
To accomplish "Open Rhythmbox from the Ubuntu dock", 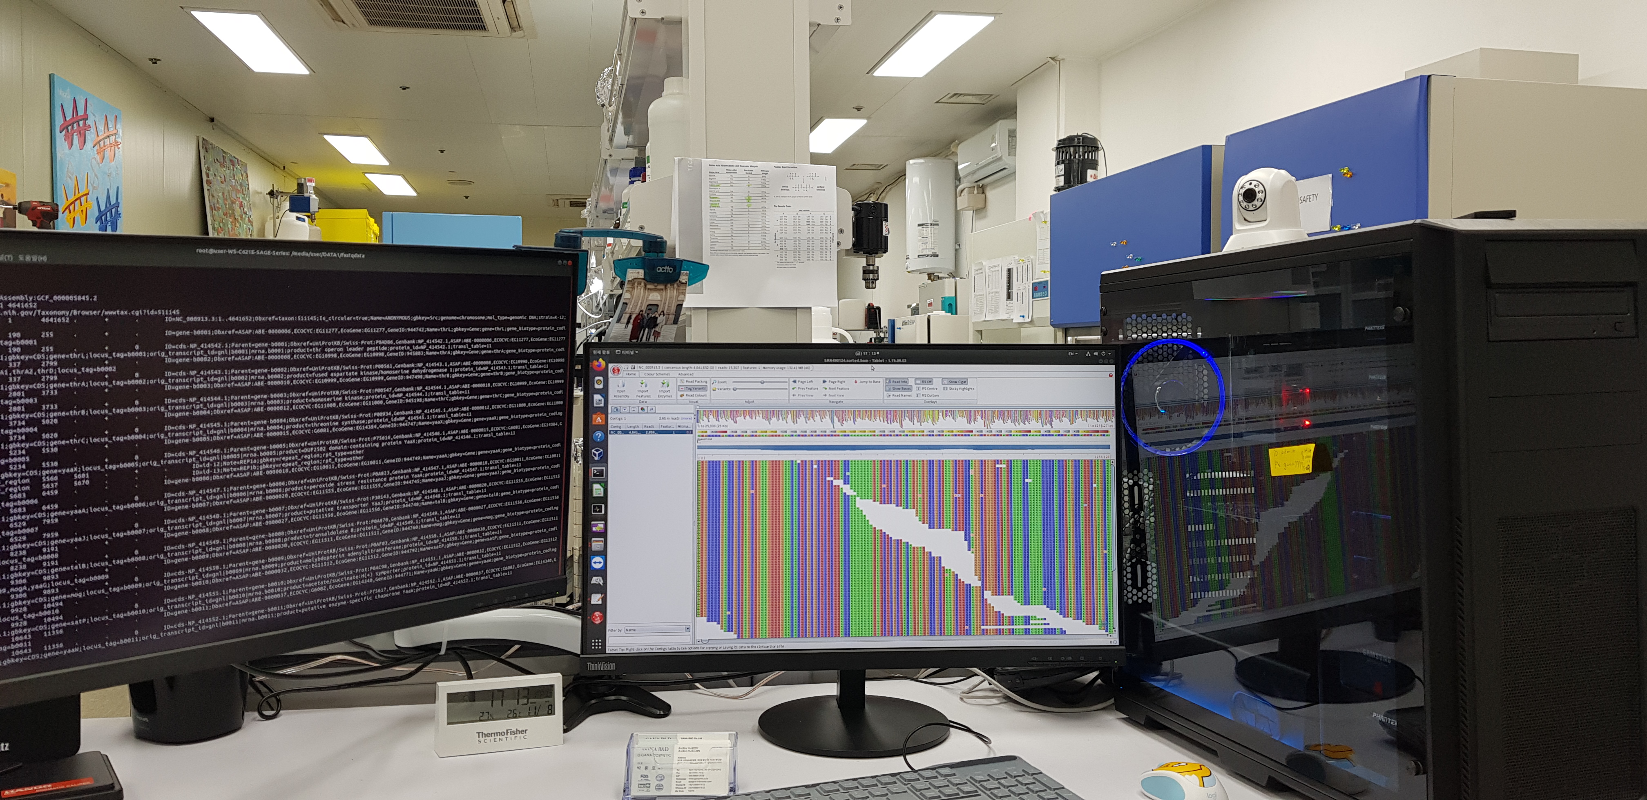I will tap(598, 383).
